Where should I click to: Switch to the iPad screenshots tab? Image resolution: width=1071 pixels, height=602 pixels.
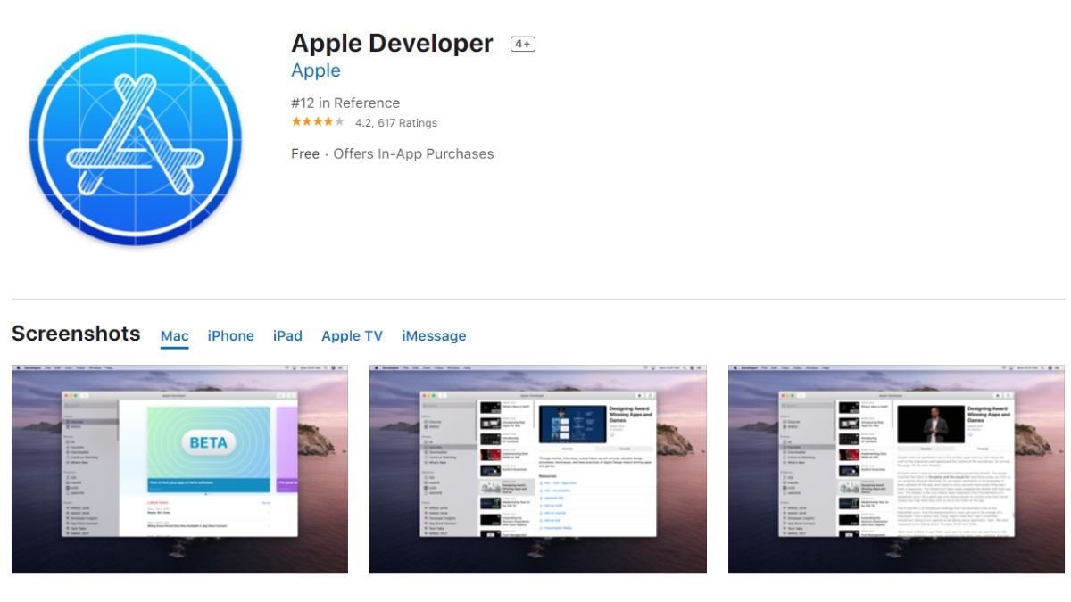tap(287, 336)
